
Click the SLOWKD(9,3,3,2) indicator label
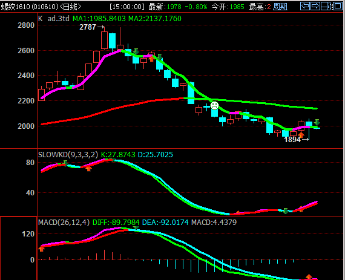(68, 155)
